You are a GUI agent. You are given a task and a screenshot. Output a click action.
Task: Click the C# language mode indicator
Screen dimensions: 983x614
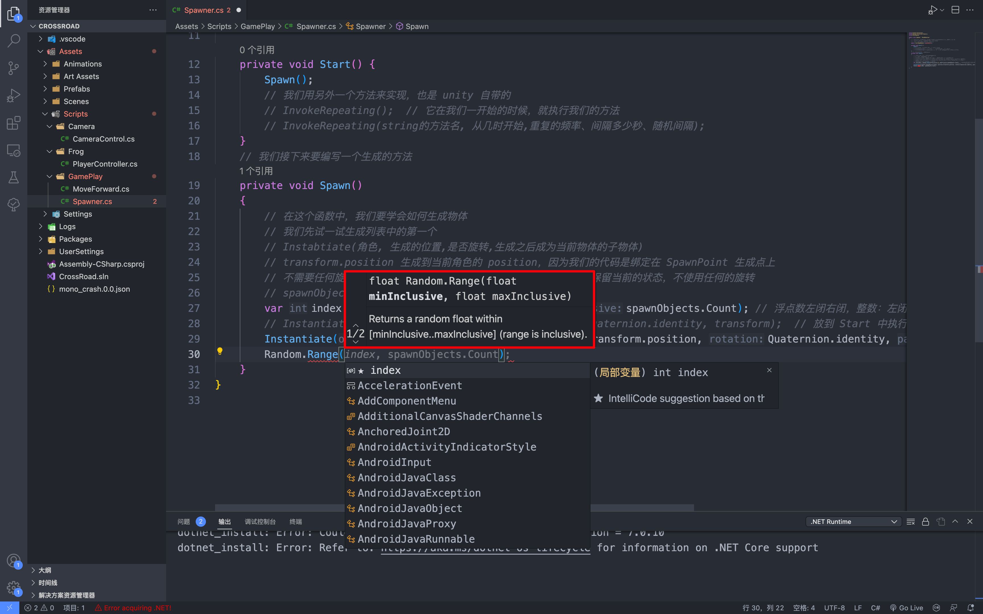875,607
